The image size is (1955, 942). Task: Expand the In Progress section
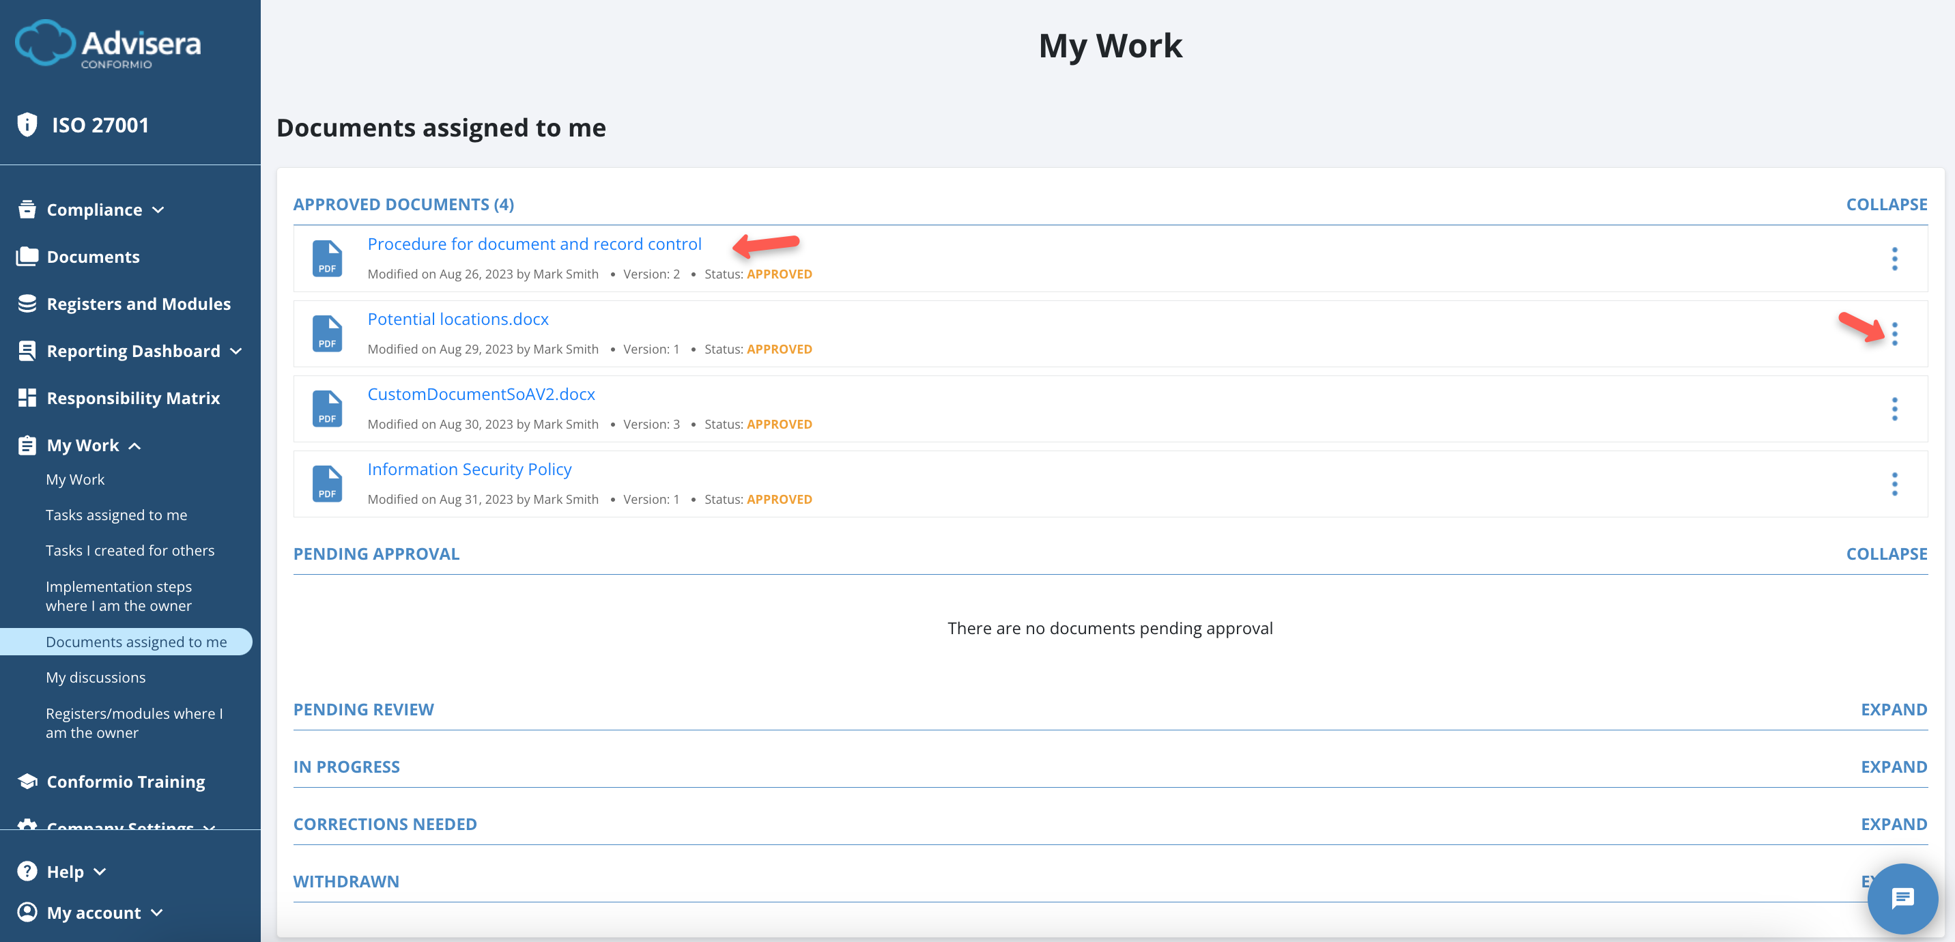(1893, 767)
